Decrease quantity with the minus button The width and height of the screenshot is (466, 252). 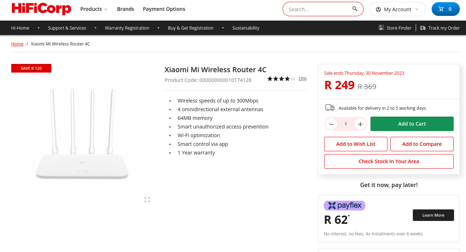pyautogui.click(x=331, y=124)
